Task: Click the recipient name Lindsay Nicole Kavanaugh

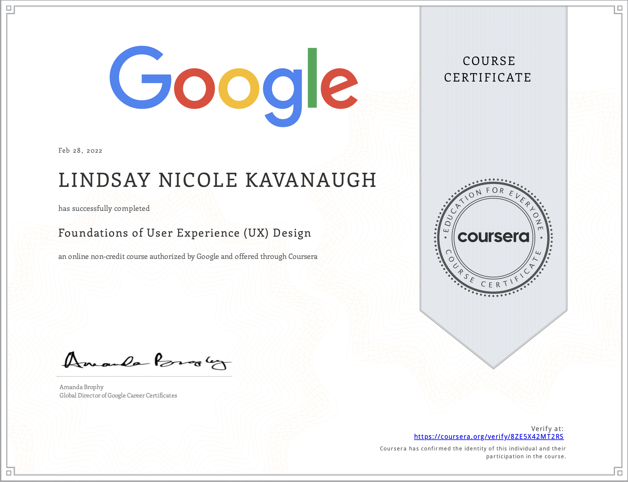Action: point(217,180)
